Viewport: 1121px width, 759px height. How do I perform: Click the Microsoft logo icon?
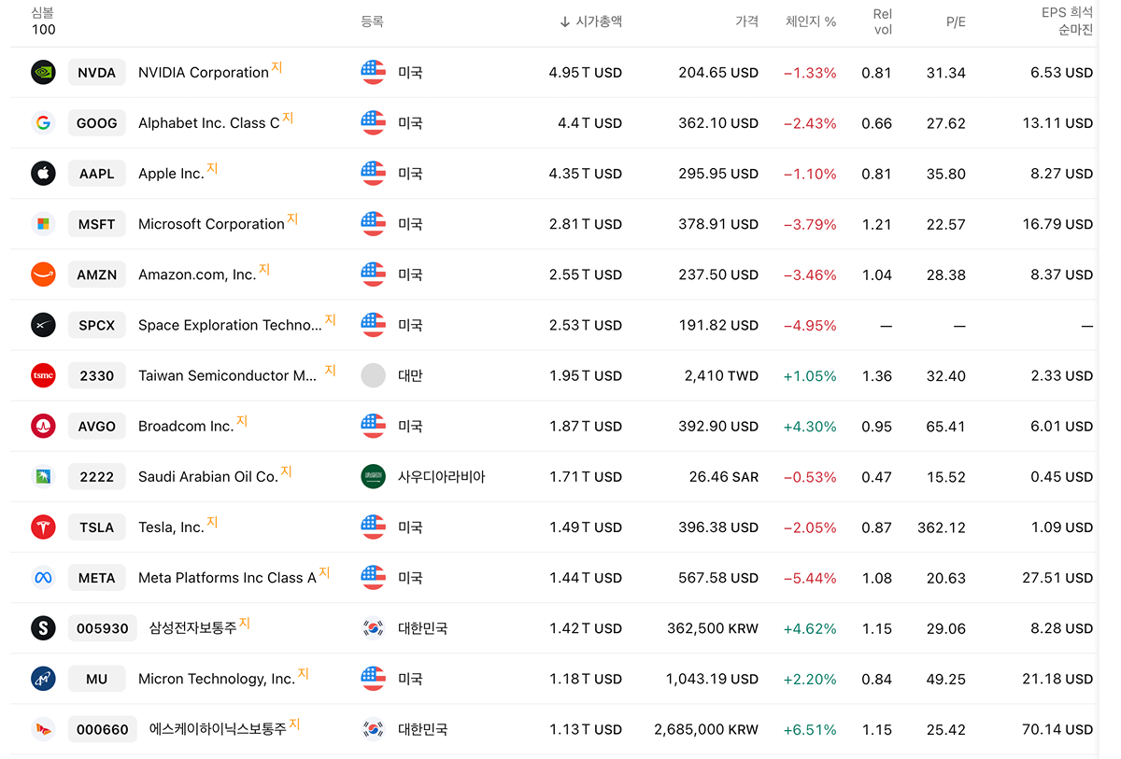tap(43, 224)
